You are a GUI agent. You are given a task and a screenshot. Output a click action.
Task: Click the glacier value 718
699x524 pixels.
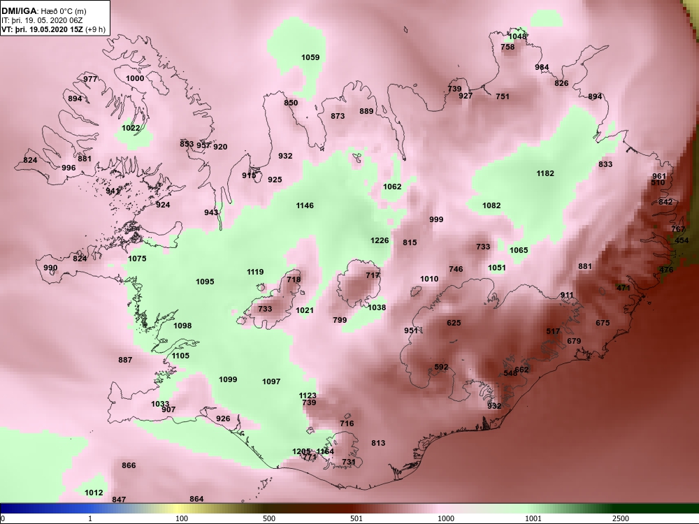click(294, 280)
